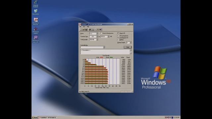Click the Windows Start button on taskbar
Image resolution: width=212 pixels, height=119 pixels.
(35, 118)
